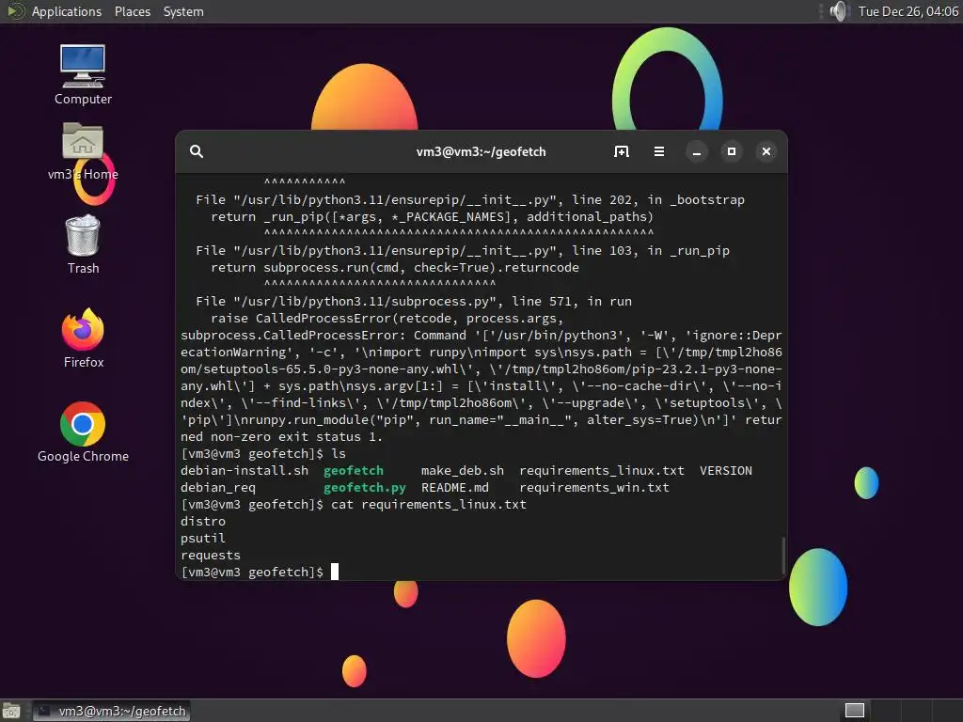
Task: Launch Google Chrome from the desktop
Action: tap(83, 432)
